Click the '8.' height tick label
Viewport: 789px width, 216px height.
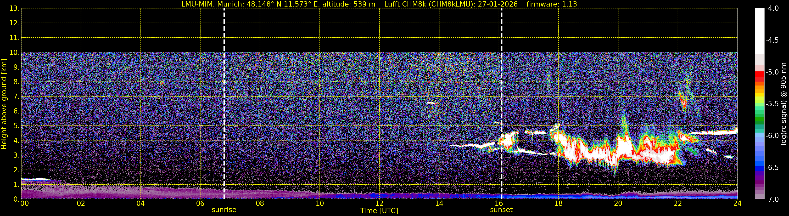pos(16,82)
